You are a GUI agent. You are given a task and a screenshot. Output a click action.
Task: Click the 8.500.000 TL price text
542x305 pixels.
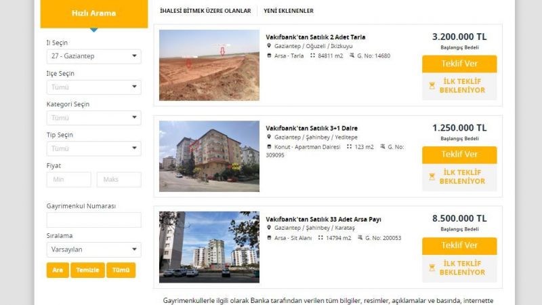tap(459, 218)
